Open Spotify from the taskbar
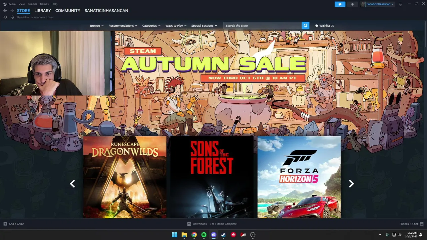 204,235
